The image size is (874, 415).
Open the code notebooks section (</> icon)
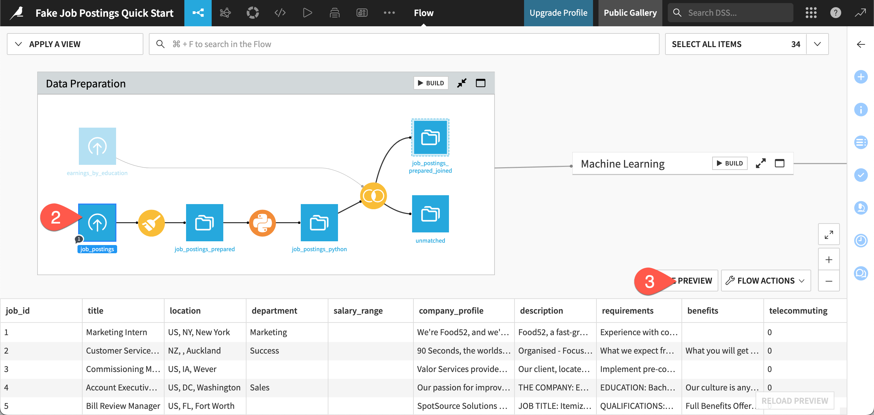pos(280,13)
